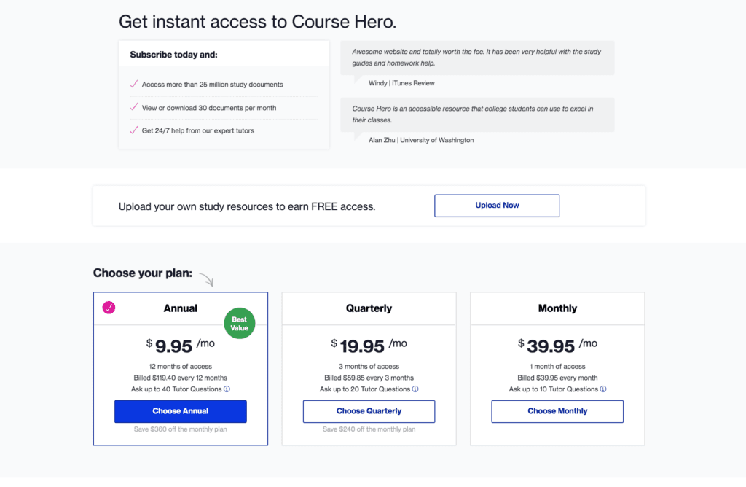
Task: Click the Save $360 off monthly plan text
Action: pyautogui.click(x=181, y=429)
